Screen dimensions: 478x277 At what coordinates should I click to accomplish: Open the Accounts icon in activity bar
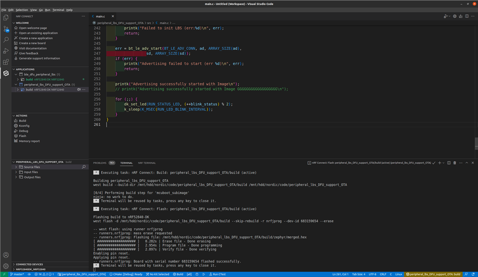pyautogui.click(x=6, y=255)
